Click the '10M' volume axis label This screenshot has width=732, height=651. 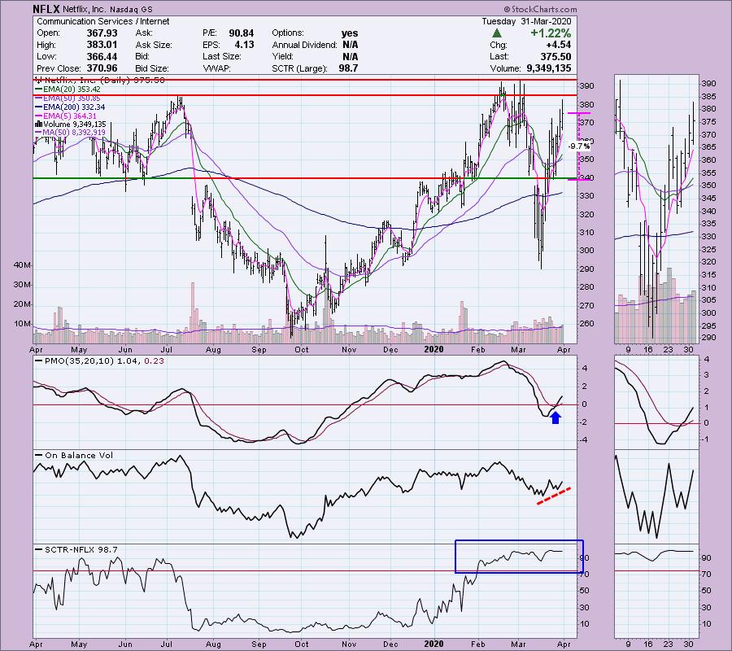(x=22, y=324)
